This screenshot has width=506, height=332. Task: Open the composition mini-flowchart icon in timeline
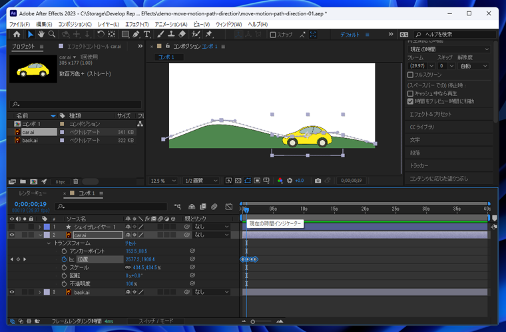coord(178,207)
